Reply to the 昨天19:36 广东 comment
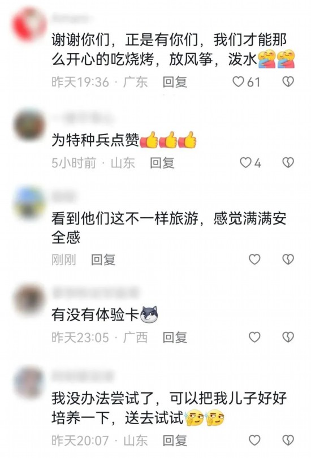This screenshot has height=458, width=311. 175,82
